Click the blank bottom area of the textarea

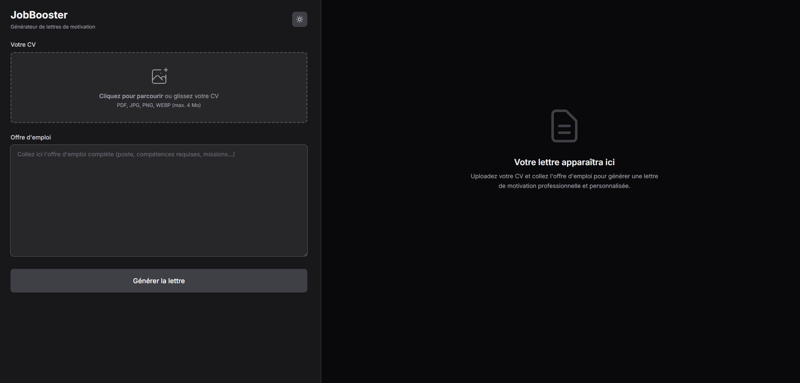point(158,240)
